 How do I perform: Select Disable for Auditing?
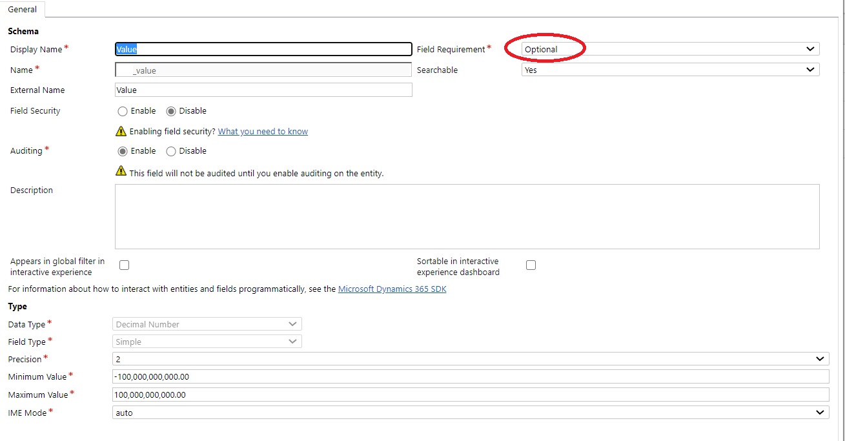(x=171, y=151)
